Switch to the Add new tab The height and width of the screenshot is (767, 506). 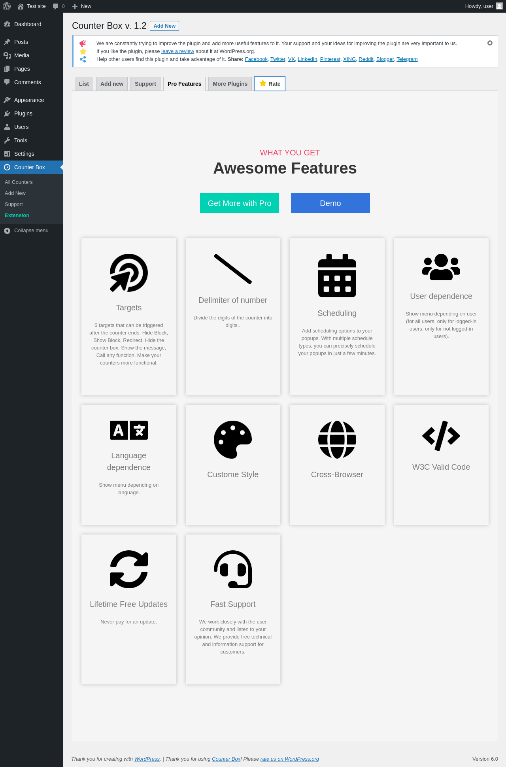pyautogui.click(x=112, y=84)
